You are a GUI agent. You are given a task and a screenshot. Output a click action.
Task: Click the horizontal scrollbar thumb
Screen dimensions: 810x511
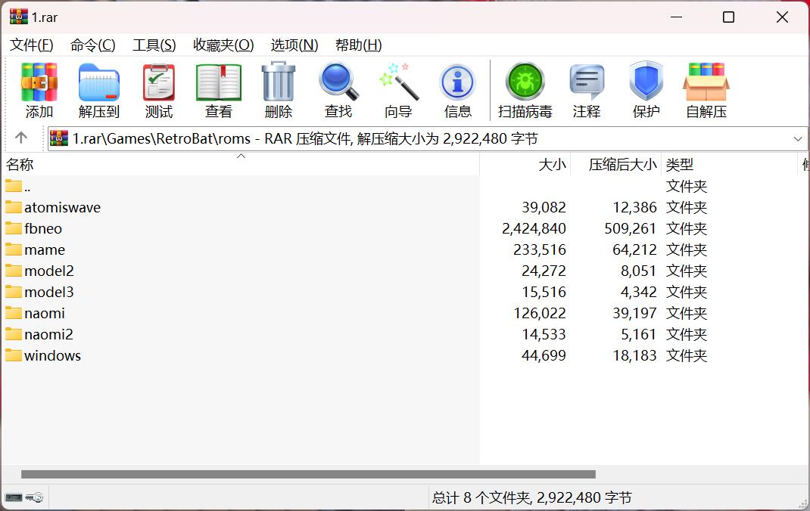(308, 475)
